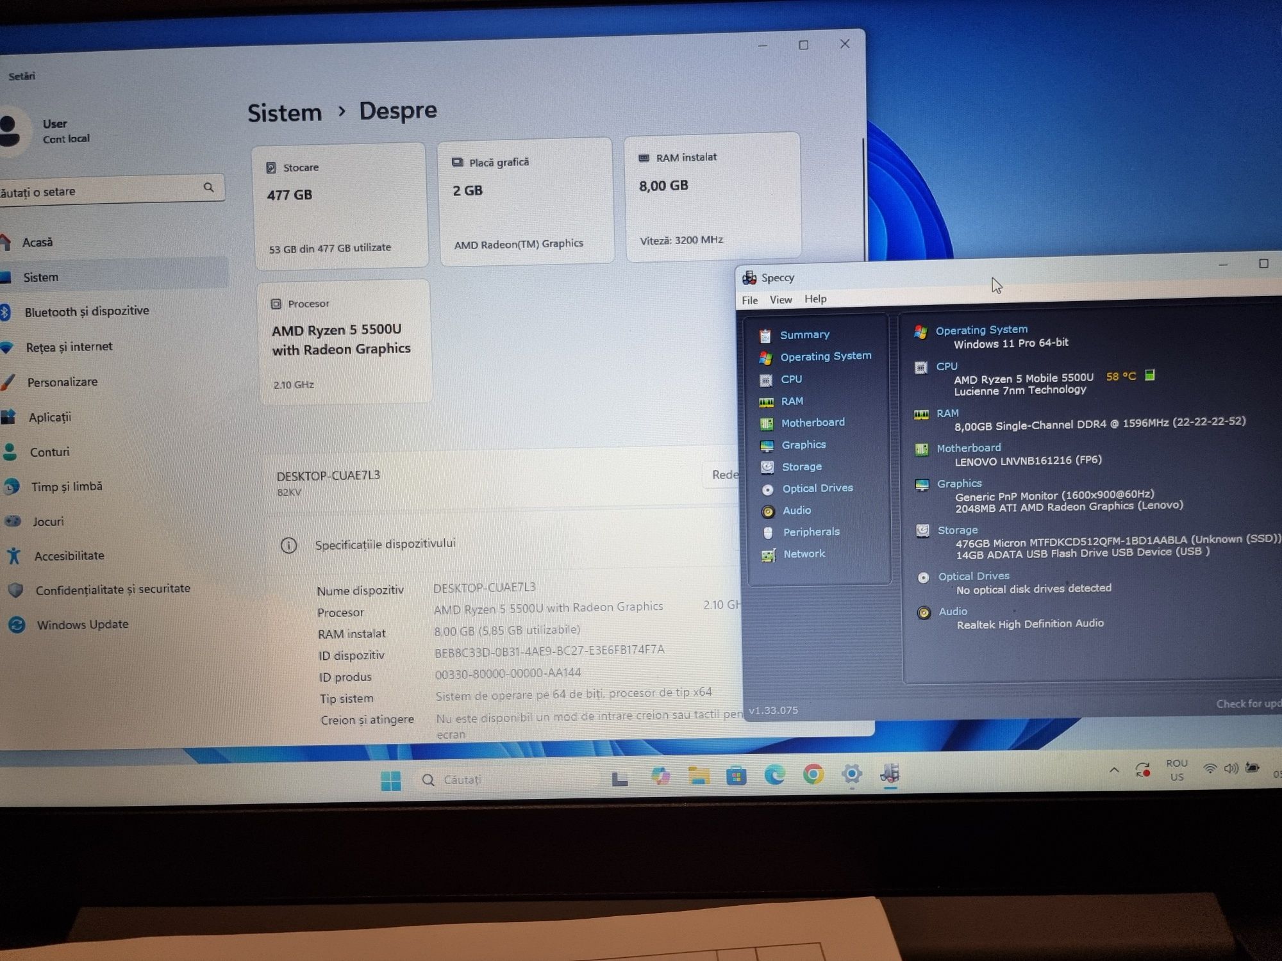Viewport: 1282px width, 961px height.
Task: Click the Operating System heading link
Action: tap(981, 330)
